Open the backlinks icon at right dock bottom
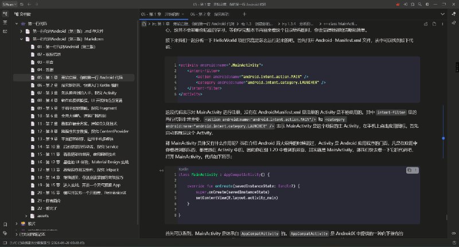The image size is (459, 247). 454,233
